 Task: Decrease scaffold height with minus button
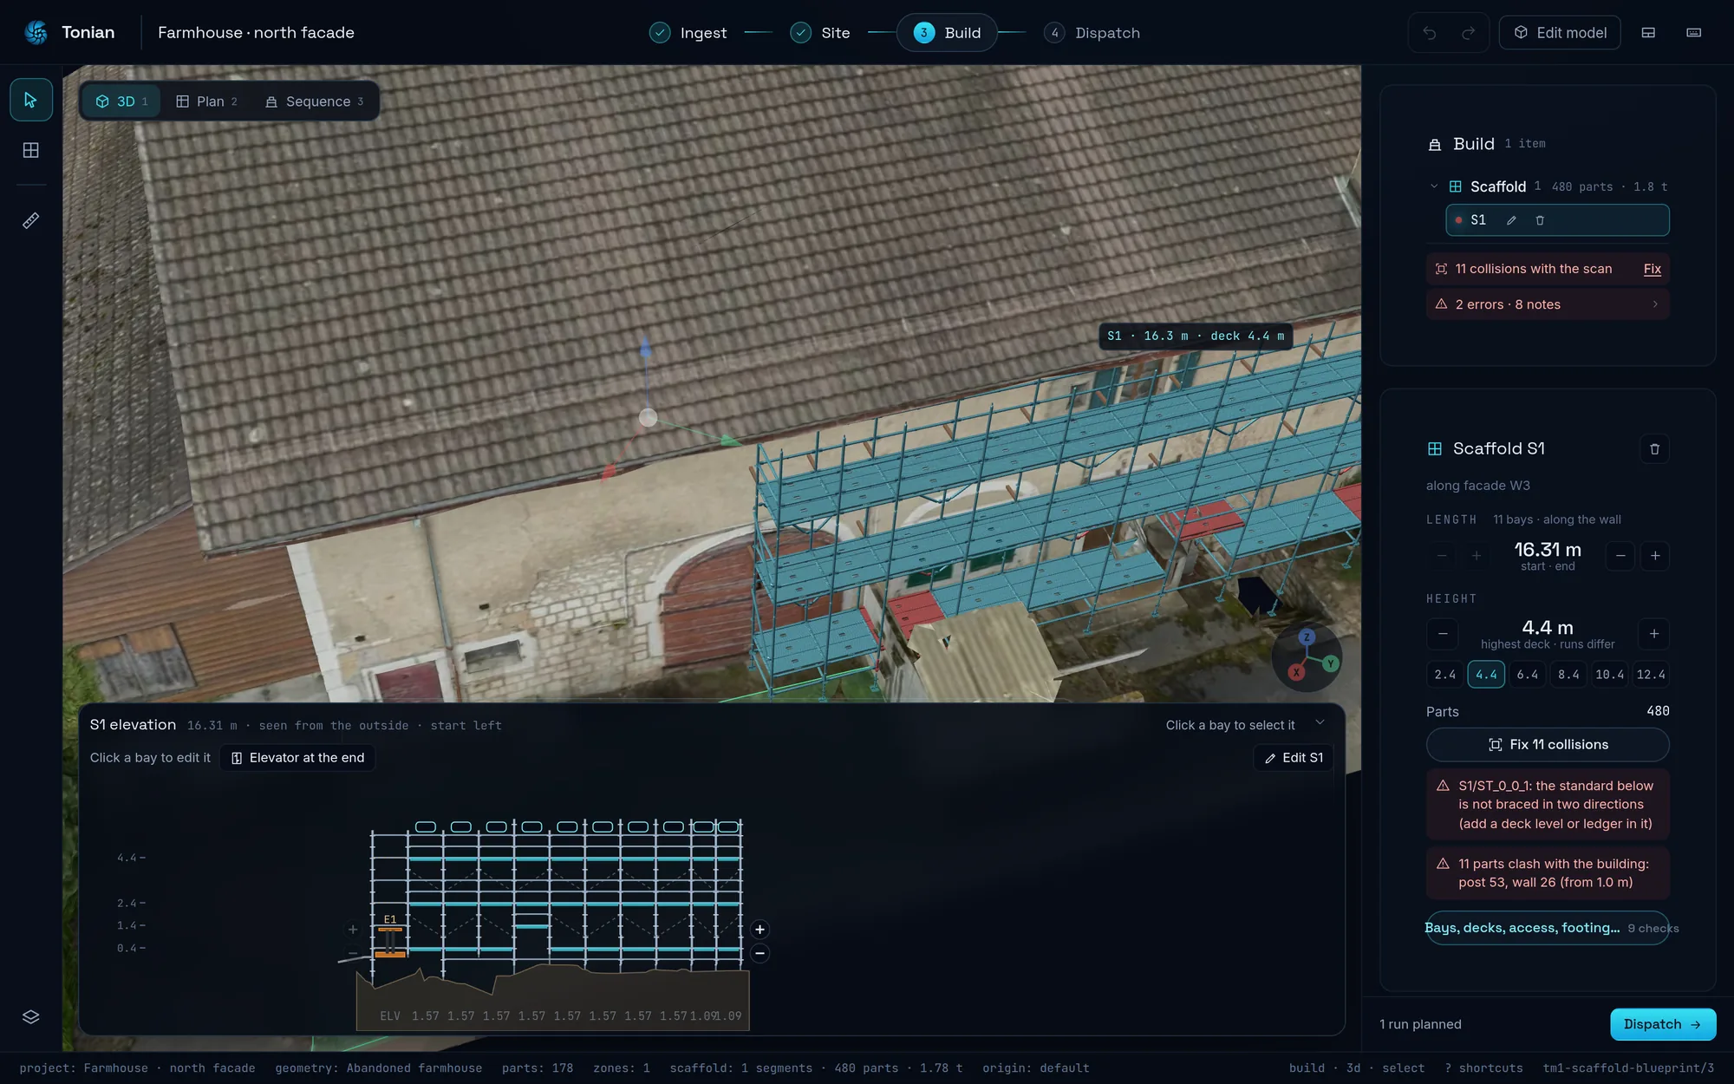click(1443, 634)
